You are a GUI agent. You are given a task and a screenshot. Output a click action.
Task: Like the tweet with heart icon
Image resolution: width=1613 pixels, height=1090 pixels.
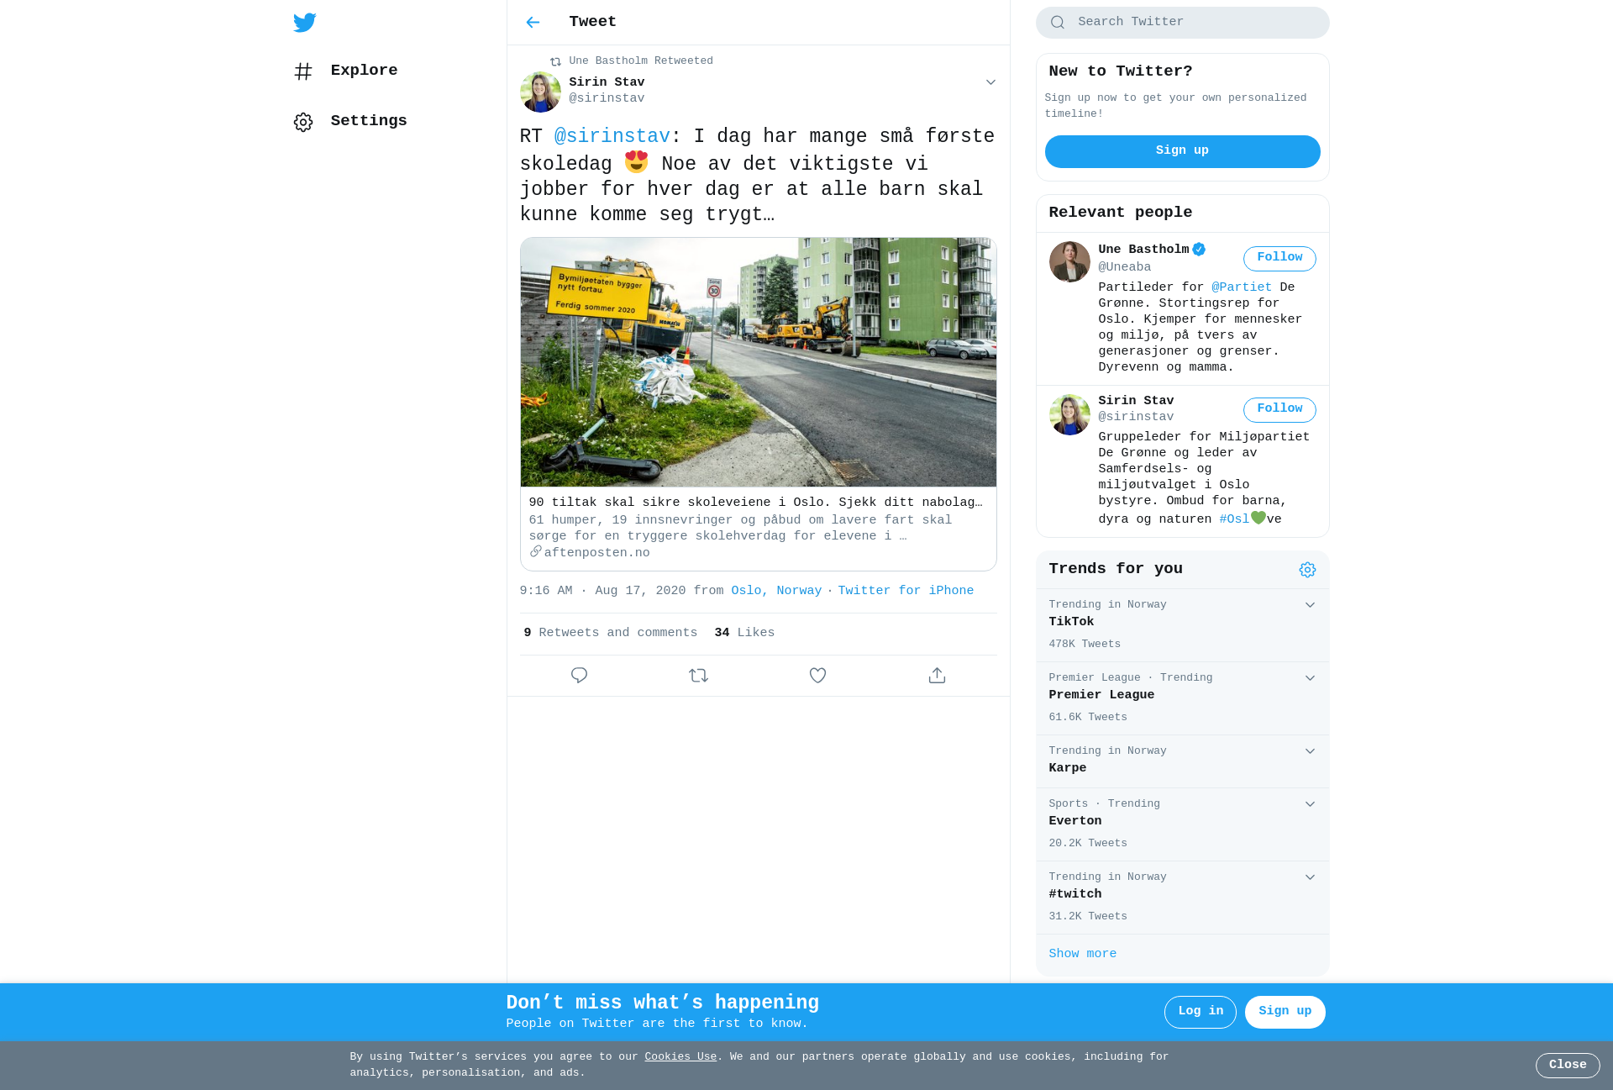pyautogui.click(x=817, y=676)
